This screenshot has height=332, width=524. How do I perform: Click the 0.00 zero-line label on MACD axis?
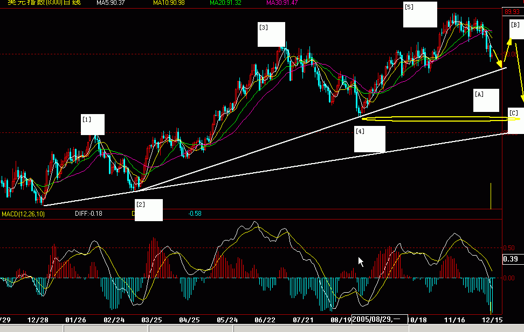tap(509, 278)
